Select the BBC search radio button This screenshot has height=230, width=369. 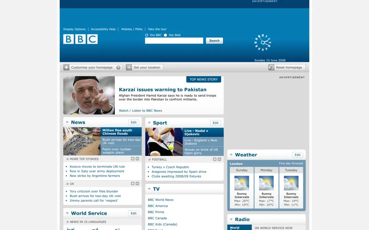[x=146, y=35]
